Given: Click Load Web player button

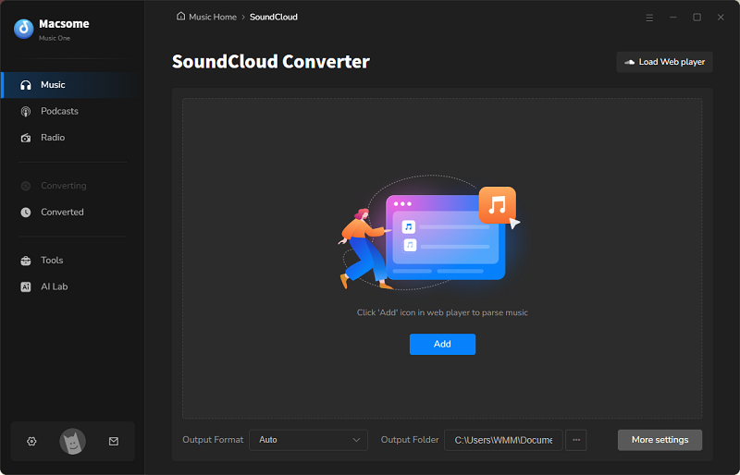Looking at the screenshot, I should click(664, 62).
